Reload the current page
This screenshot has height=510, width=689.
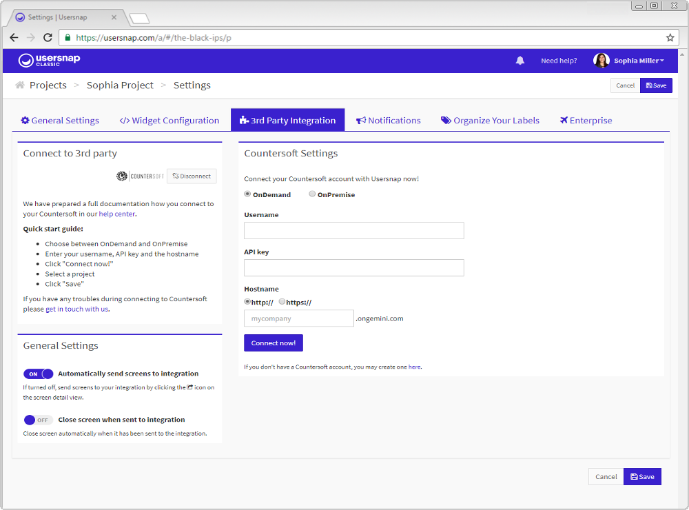pos(48,38)
